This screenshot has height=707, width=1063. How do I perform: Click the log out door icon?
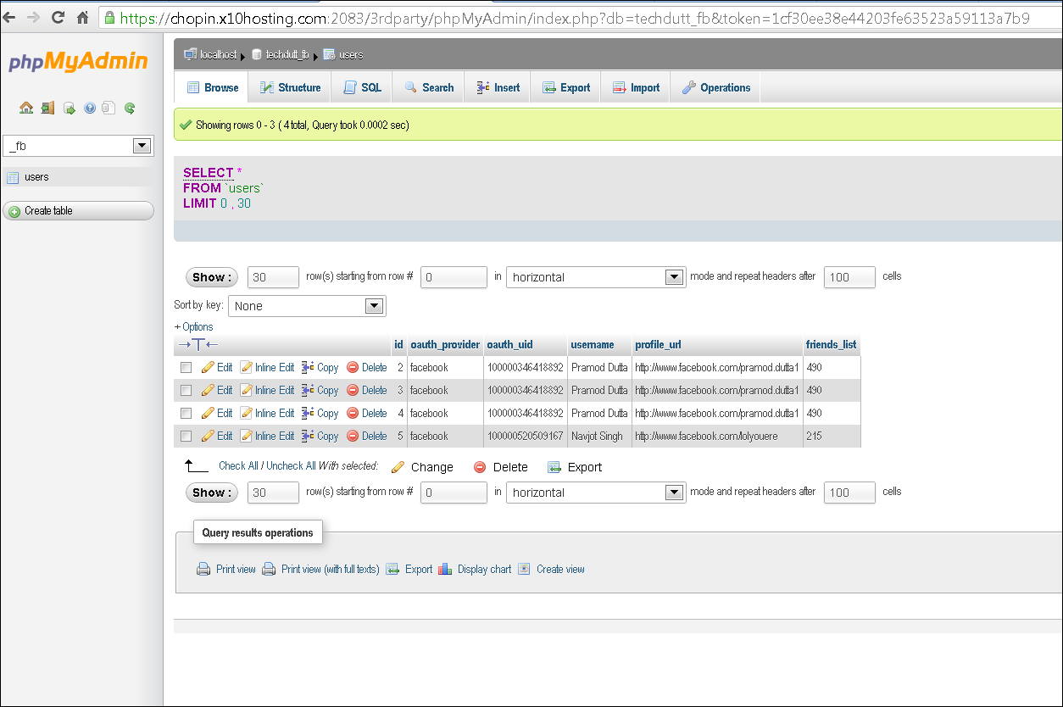[x=47, y=108]
